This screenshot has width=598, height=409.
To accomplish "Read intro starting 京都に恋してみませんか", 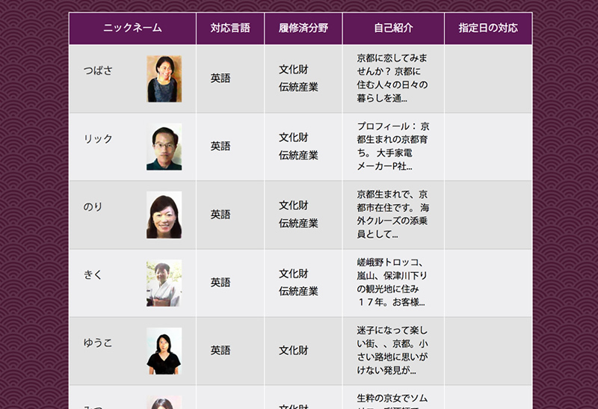I will coord(392,79).
